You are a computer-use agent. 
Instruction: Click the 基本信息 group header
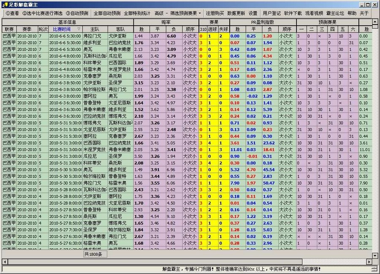coord(68,22)
